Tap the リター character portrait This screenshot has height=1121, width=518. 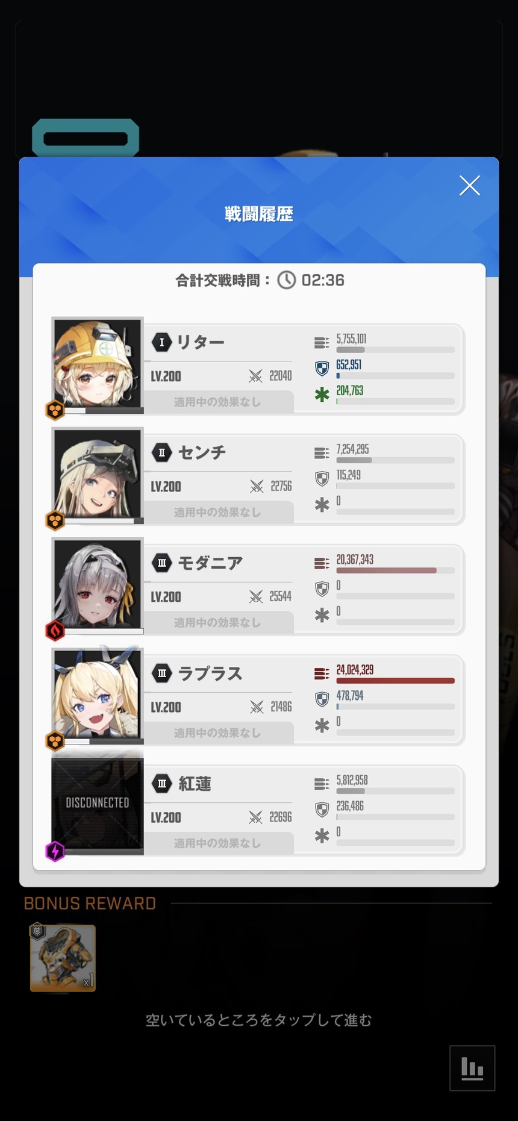point(98,364)
